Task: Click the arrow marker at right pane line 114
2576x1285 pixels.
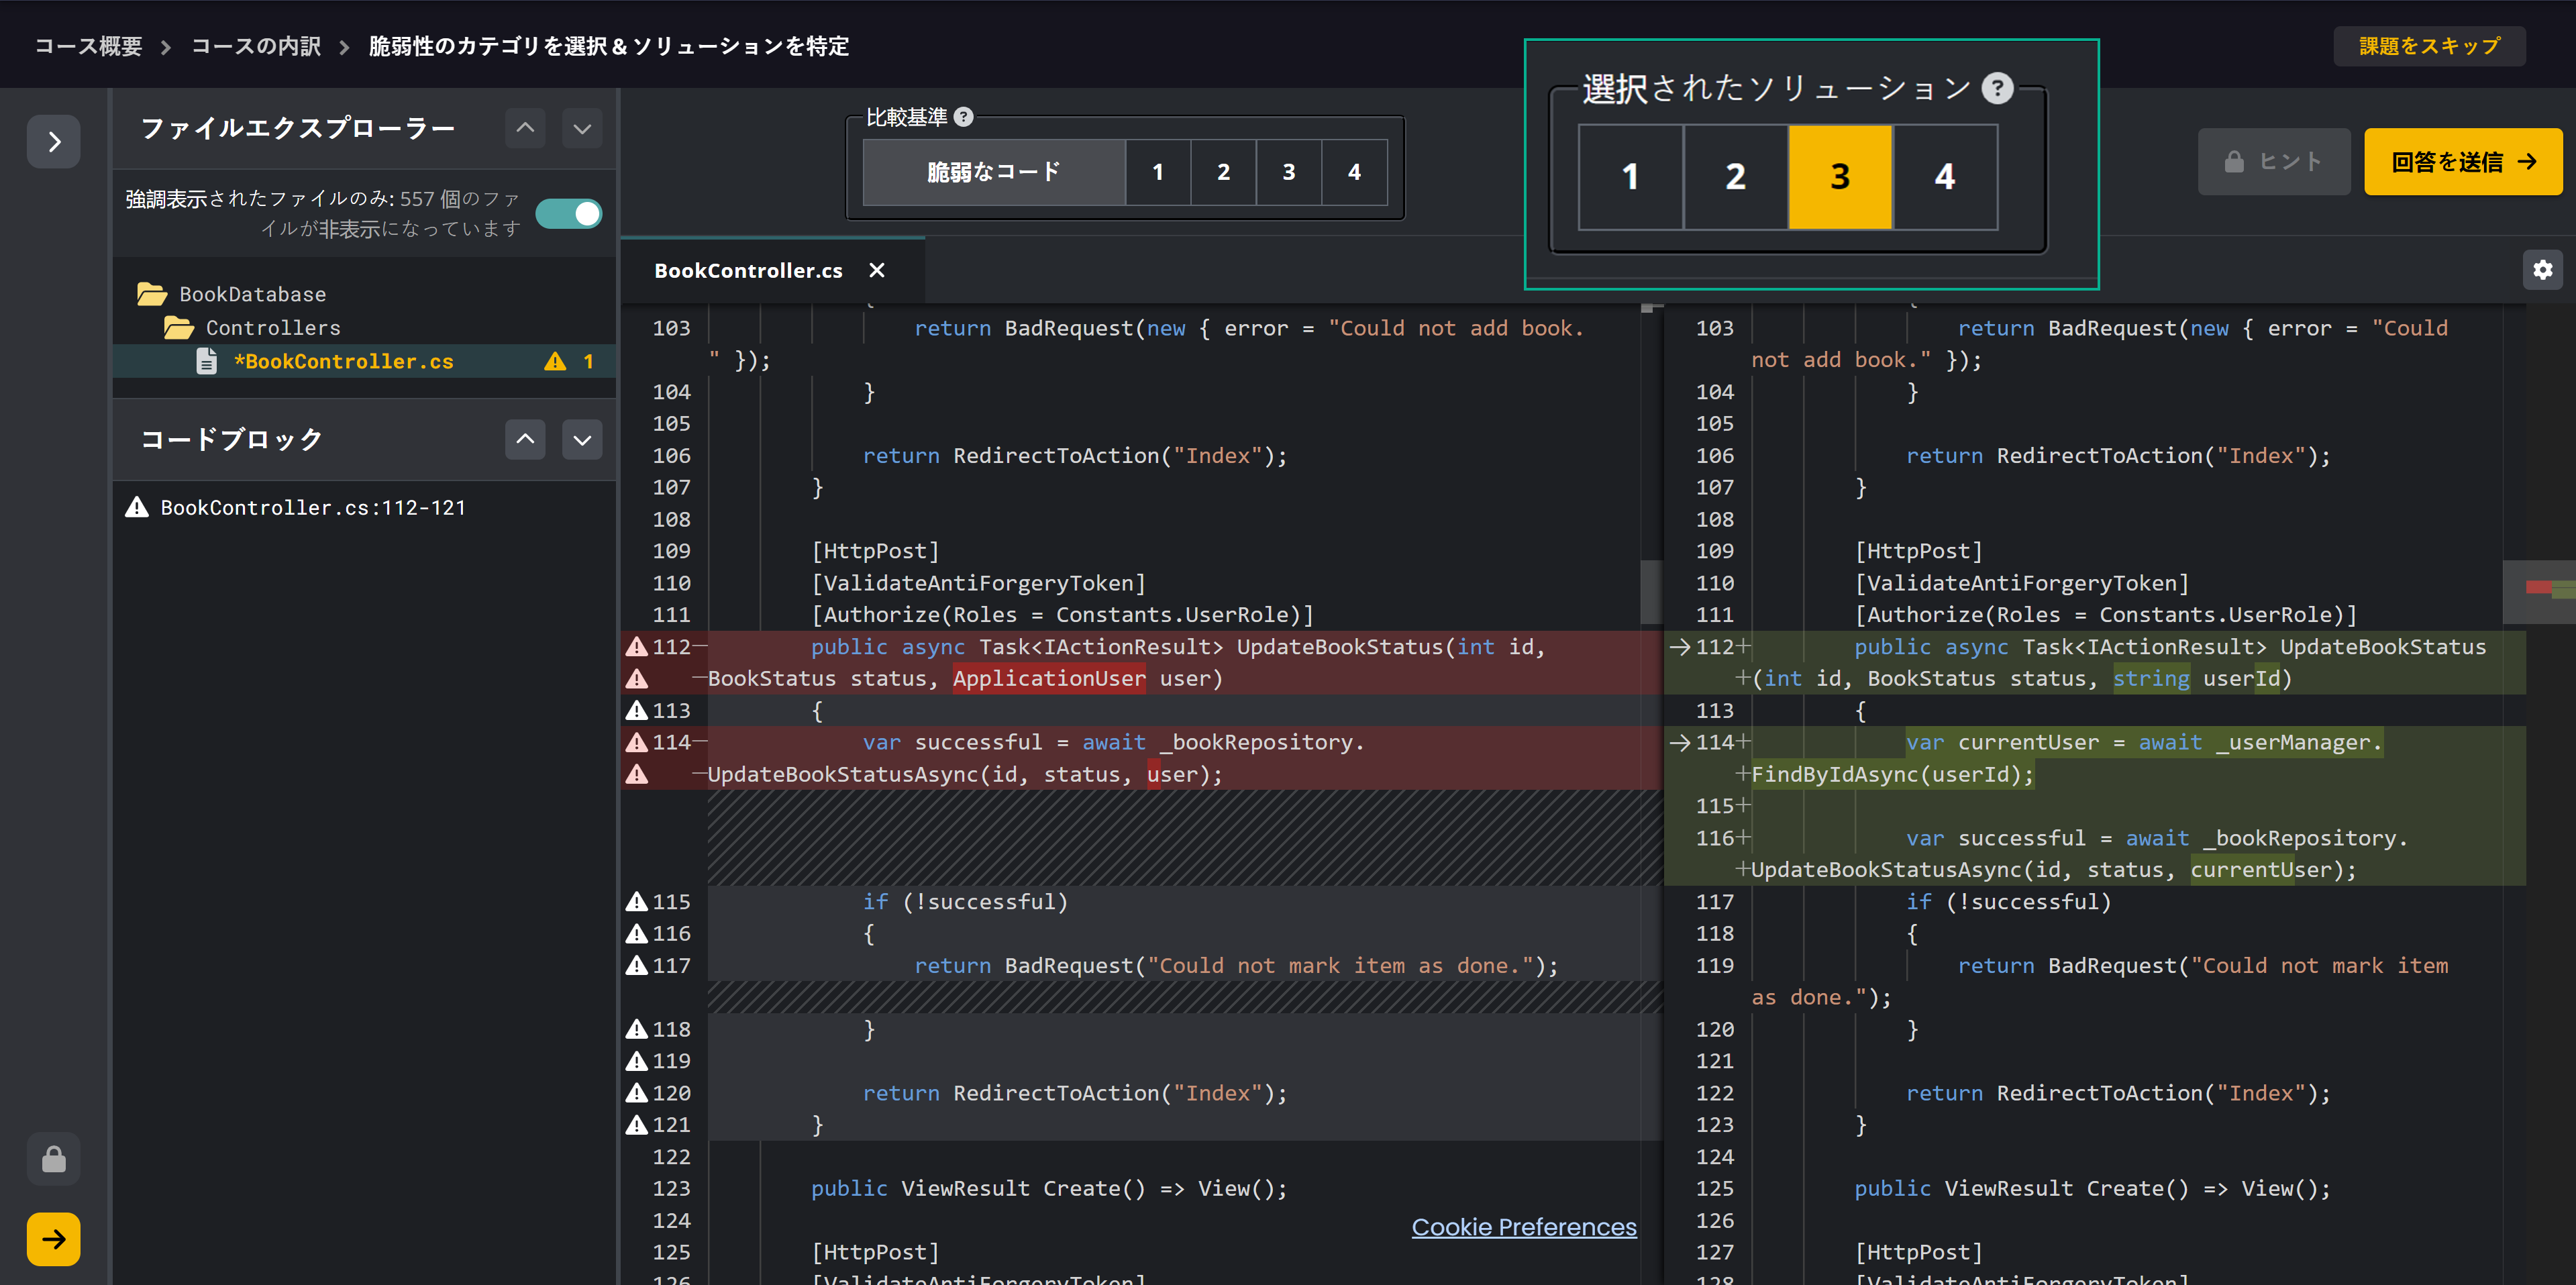Action: coord(1680,742)
